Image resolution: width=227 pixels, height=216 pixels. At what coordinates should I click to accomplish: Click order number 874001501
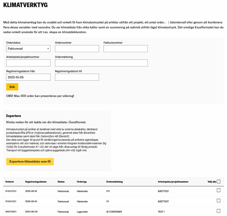11,191
